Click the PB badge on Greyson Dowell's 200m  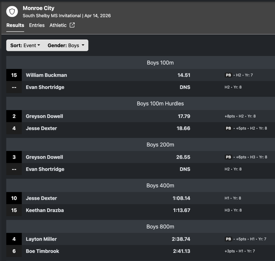228,157
